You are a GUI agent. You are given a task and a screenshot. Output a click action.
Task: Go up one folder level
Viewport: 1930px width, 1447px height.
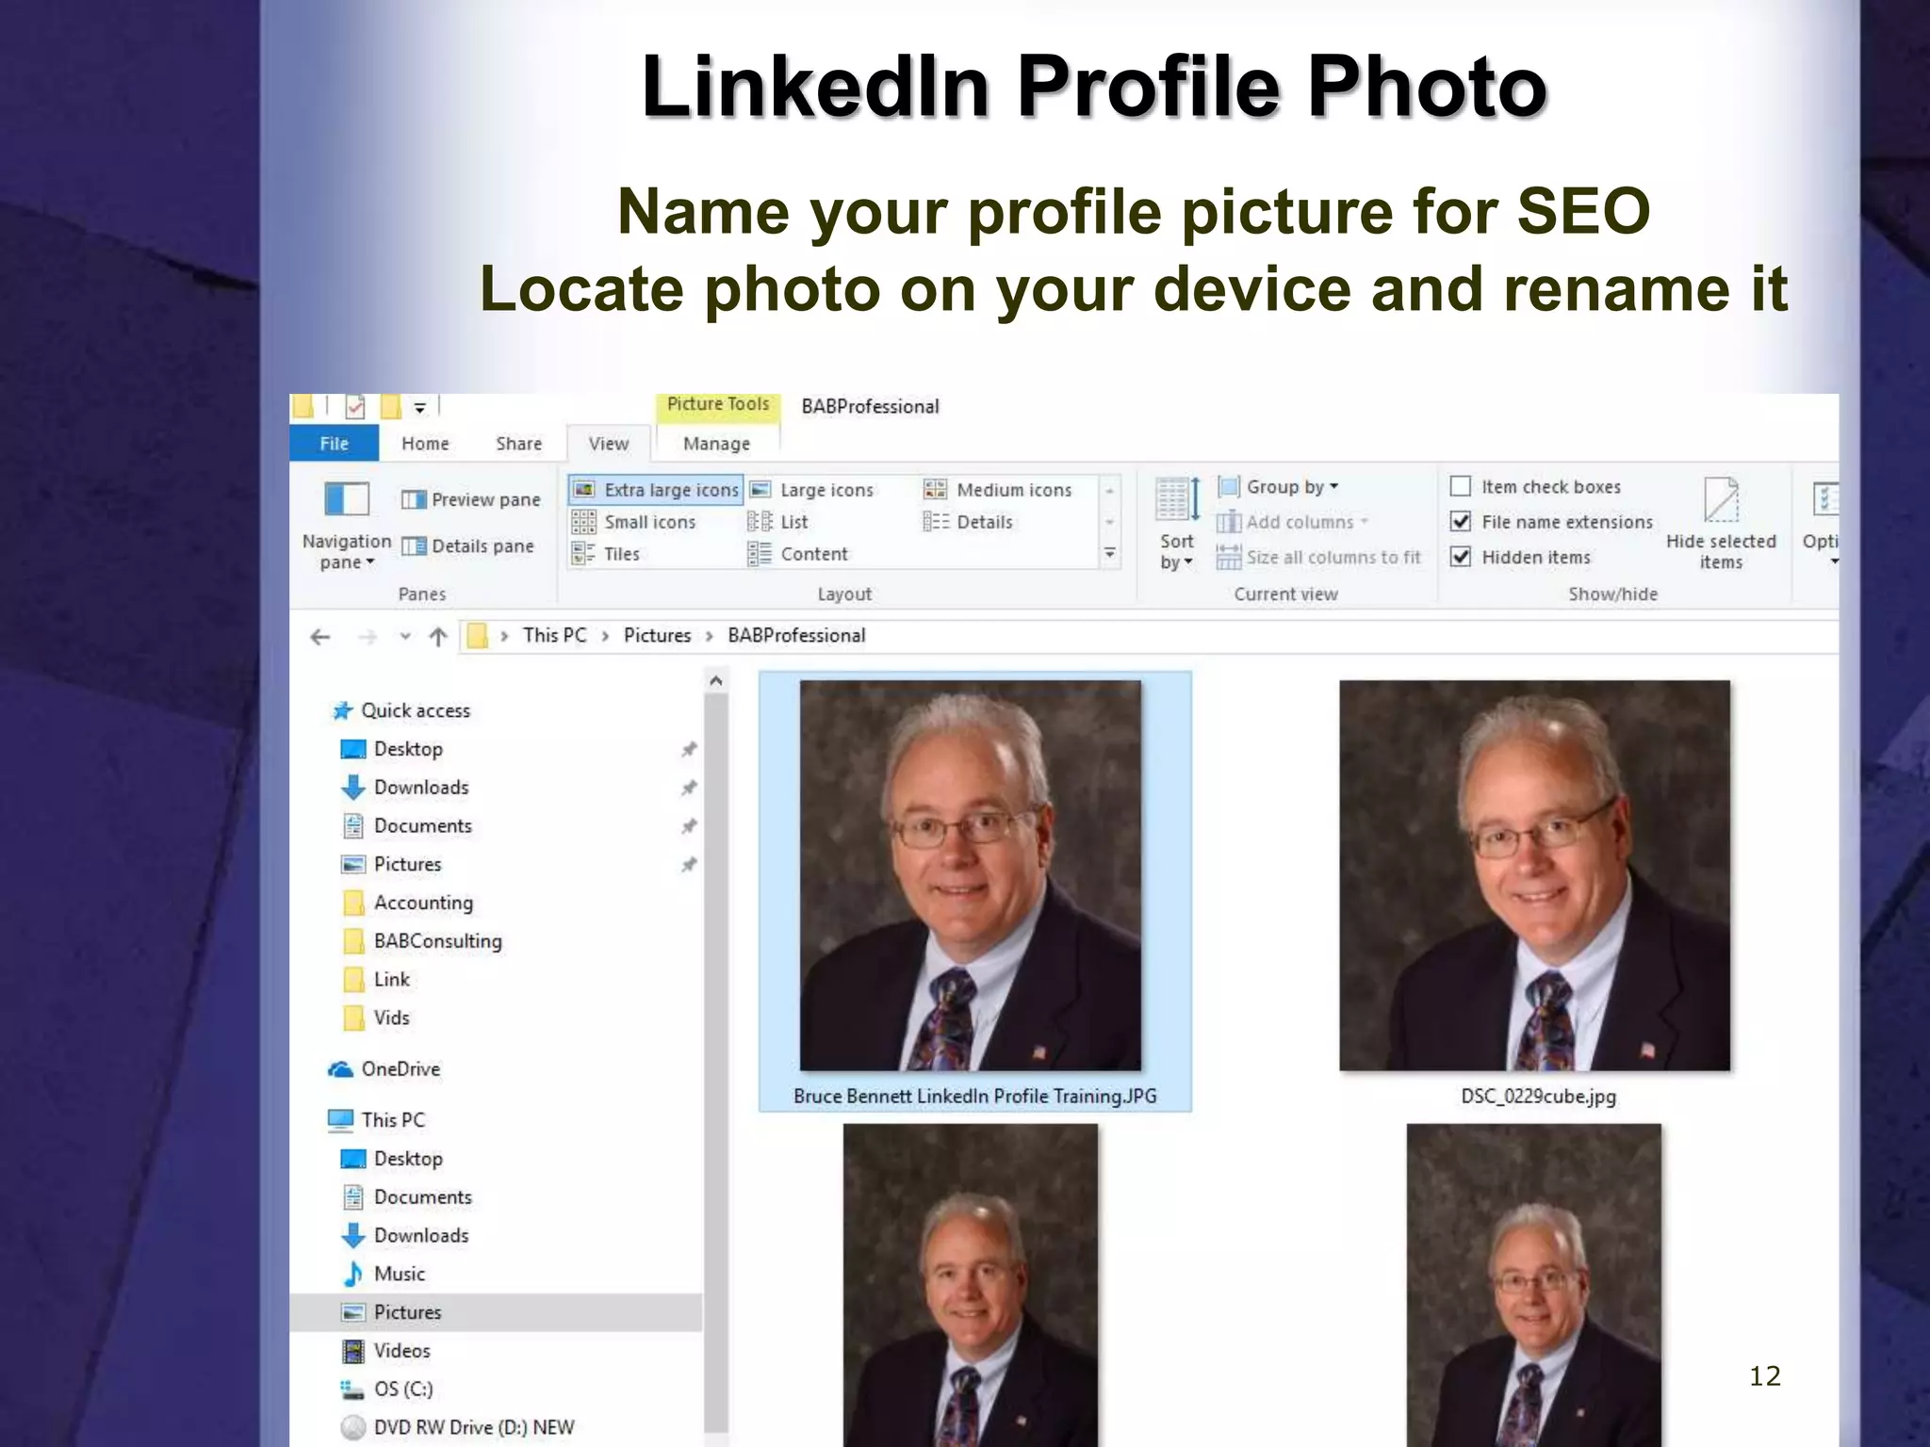pos(438,638)
